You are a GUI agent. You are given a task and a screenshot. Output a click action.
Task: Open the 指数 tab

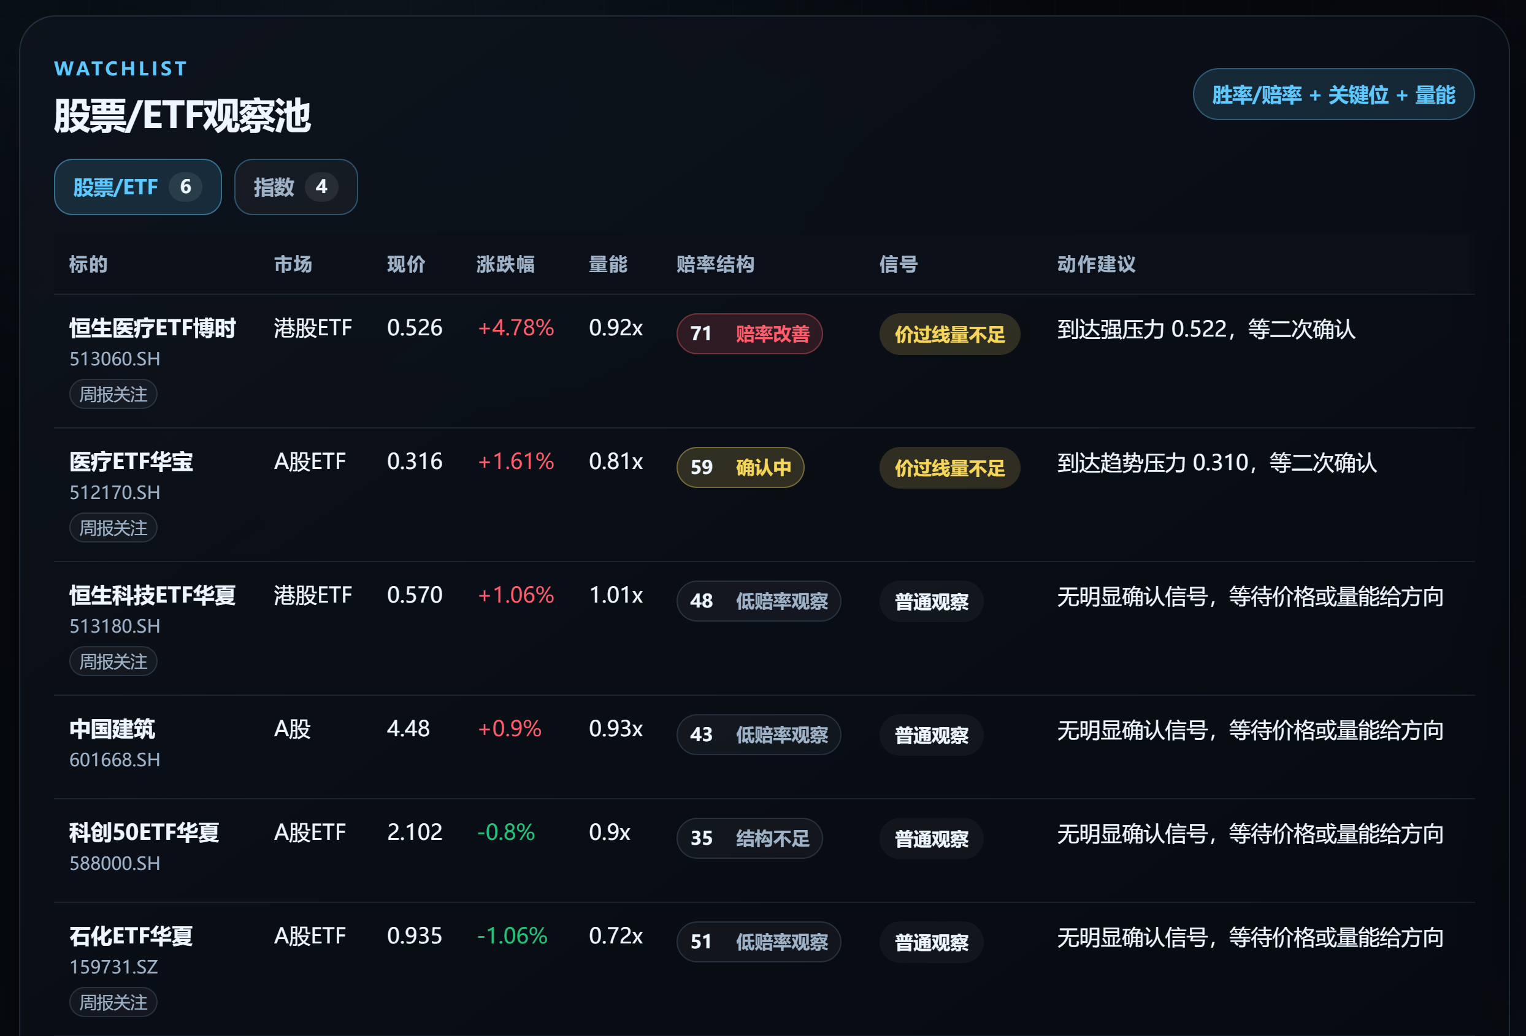click(x=296, y=187)
